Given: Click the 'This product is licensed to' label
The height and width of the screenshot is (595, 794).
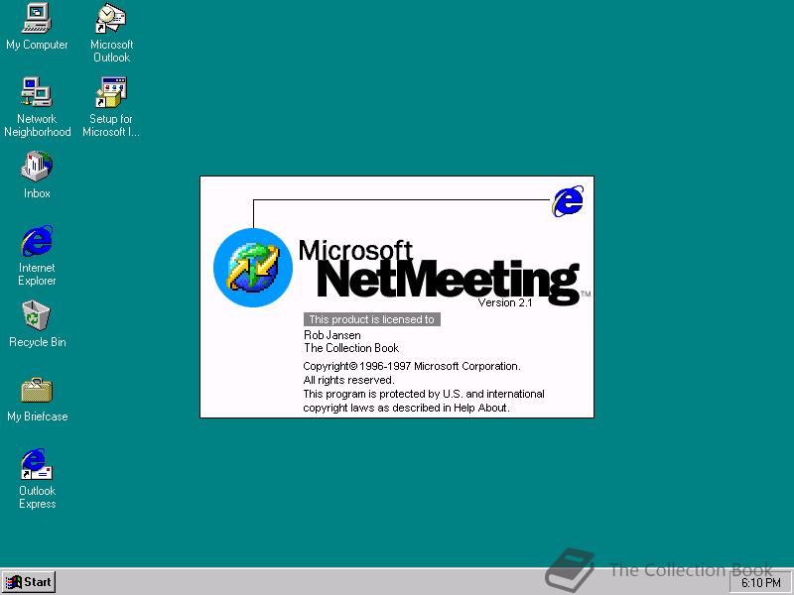Looking at the screenshot, I should pos(371,319).
